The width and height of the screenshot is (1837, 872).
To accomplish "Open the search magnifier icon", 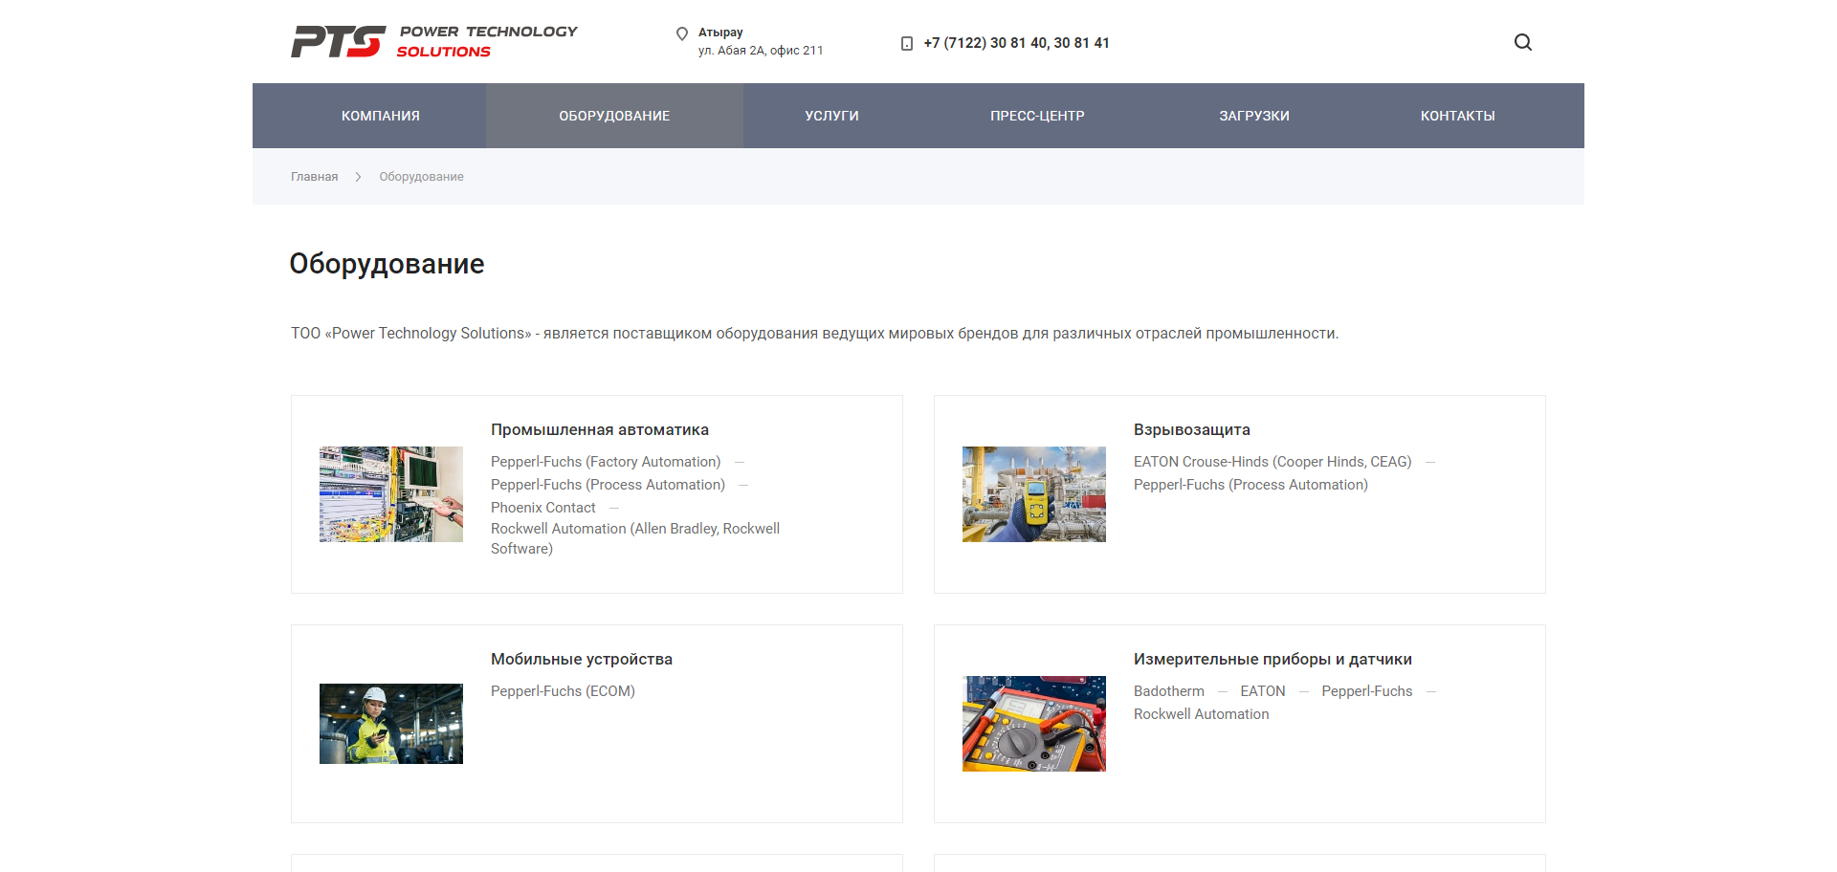I will [x=1523, y=42].
